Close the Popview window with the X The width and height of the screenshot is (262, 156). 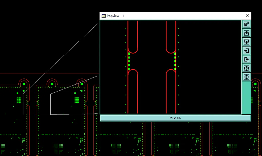(247, 16)
